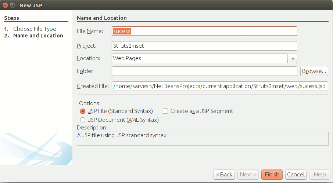Viewport: 333px width, 183px height.
Task: Click the Description text area
Action: tap(203, 139)
